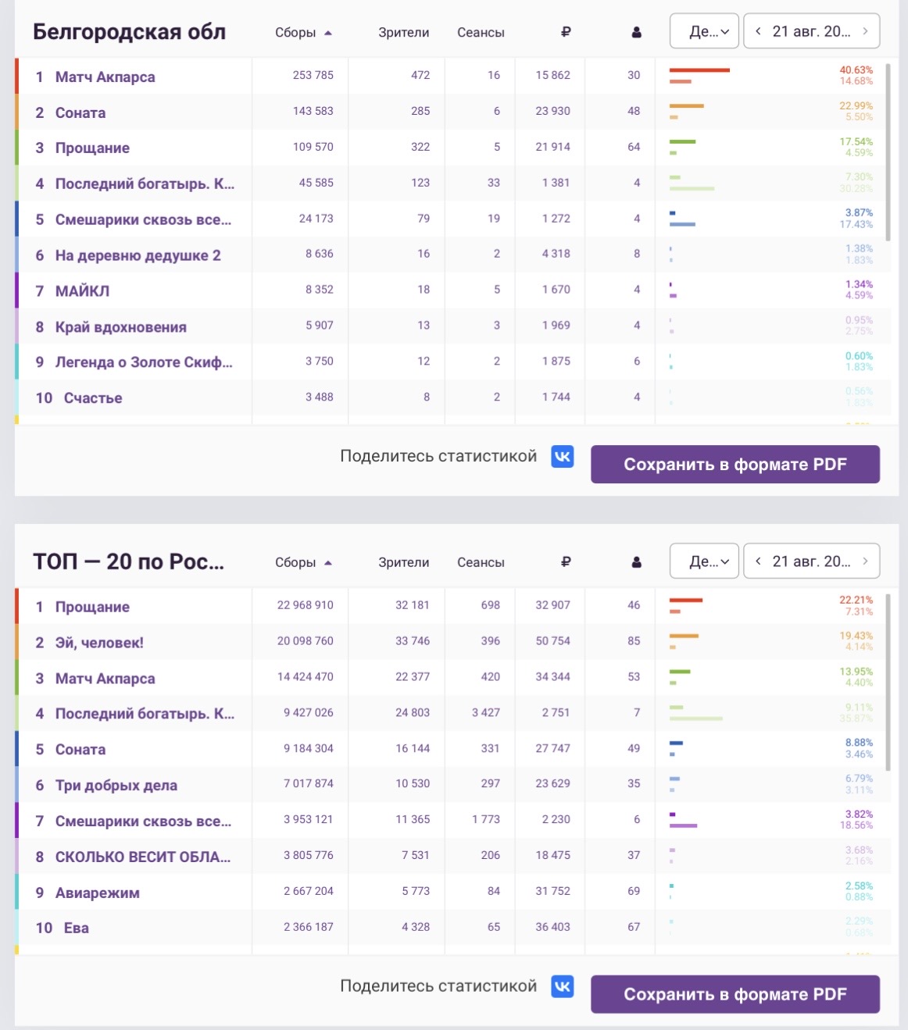Save Belgorod statistics as PDF

[x=735, y=464]
